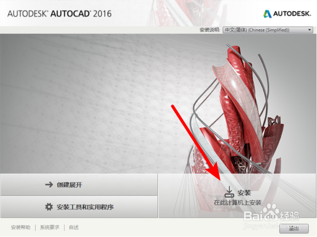317x237 pixels.
Task: Click the install download icon
Action: [229, 192]
